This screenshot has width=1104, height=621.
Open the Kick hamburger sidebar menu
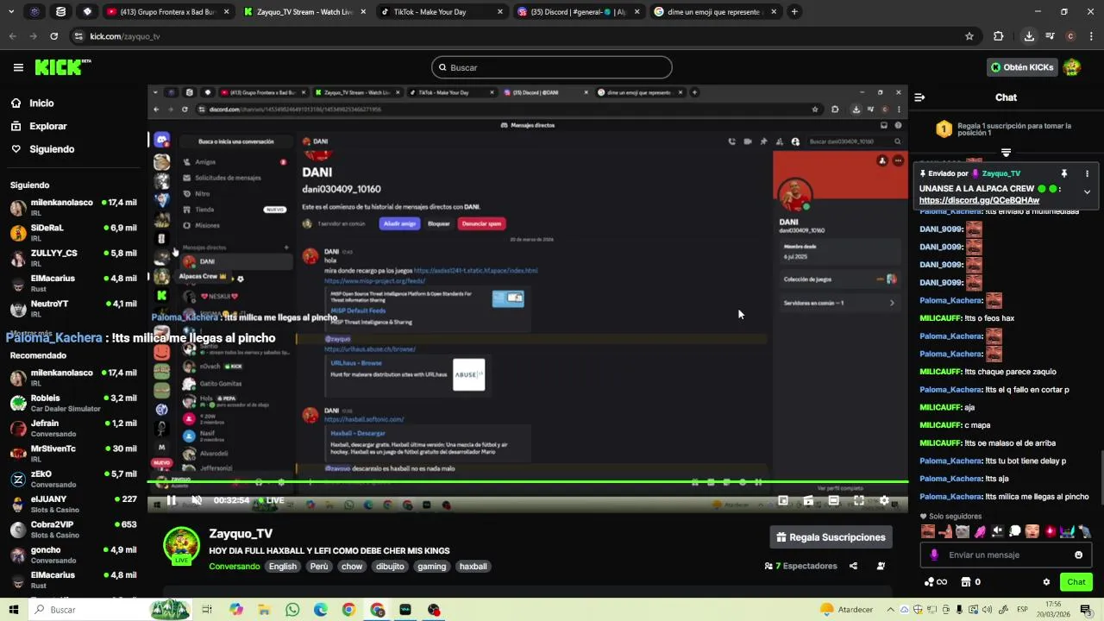point(18,67)
